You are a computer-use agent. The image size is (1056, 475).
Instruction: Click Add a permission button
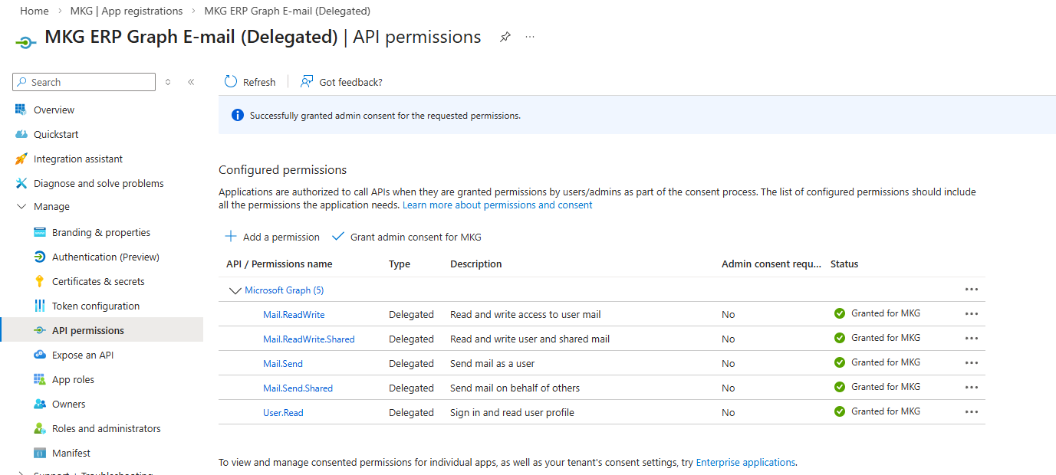coord(272,237)
